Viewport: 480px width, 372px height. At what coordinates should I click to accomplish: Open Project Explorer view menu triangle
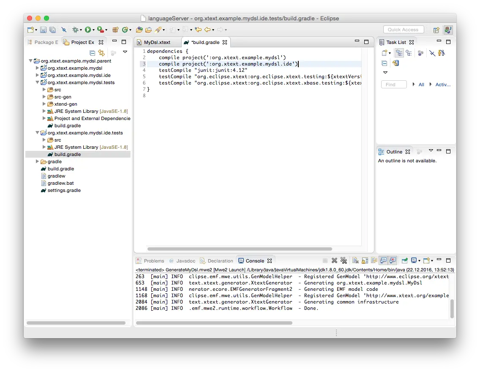coord(125,52)
